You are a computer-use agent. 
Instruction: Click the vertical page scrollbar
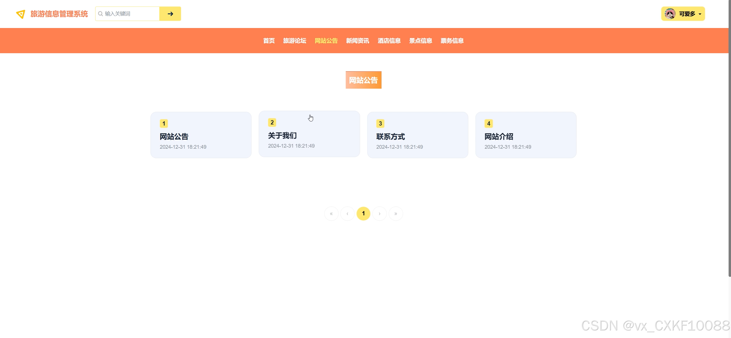coord(729,139)
